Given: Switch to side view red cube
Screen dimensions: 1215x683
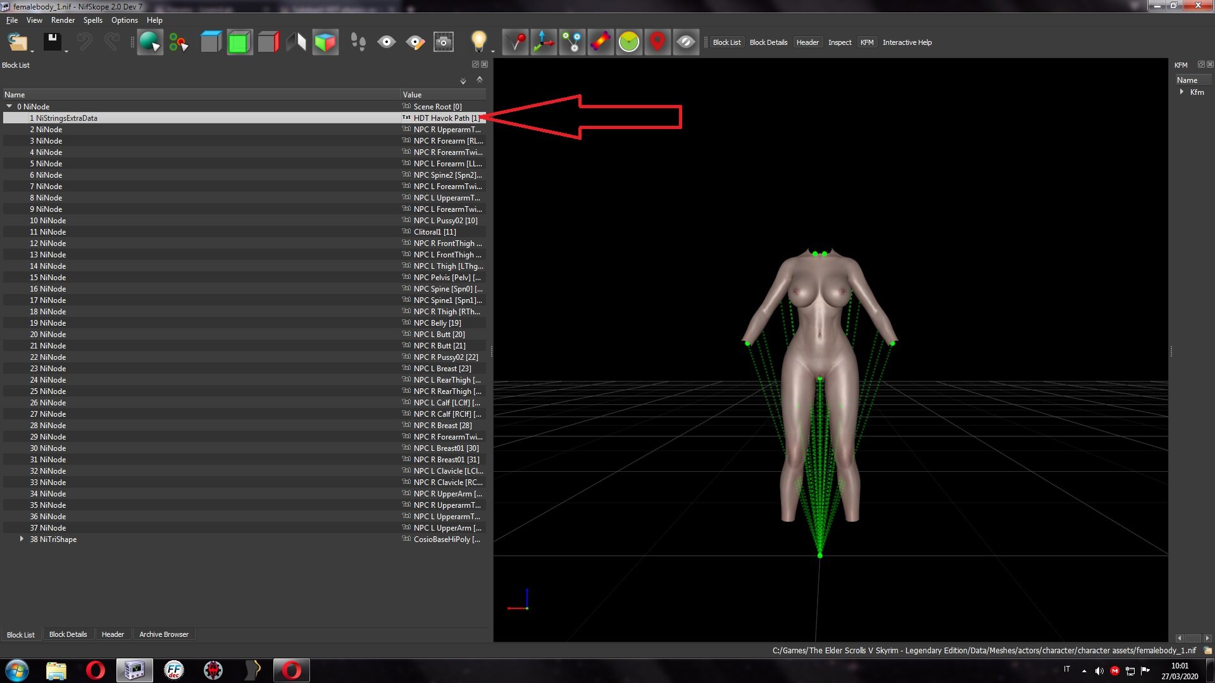Looking at the screenshot, I should (x=268, y=42).
